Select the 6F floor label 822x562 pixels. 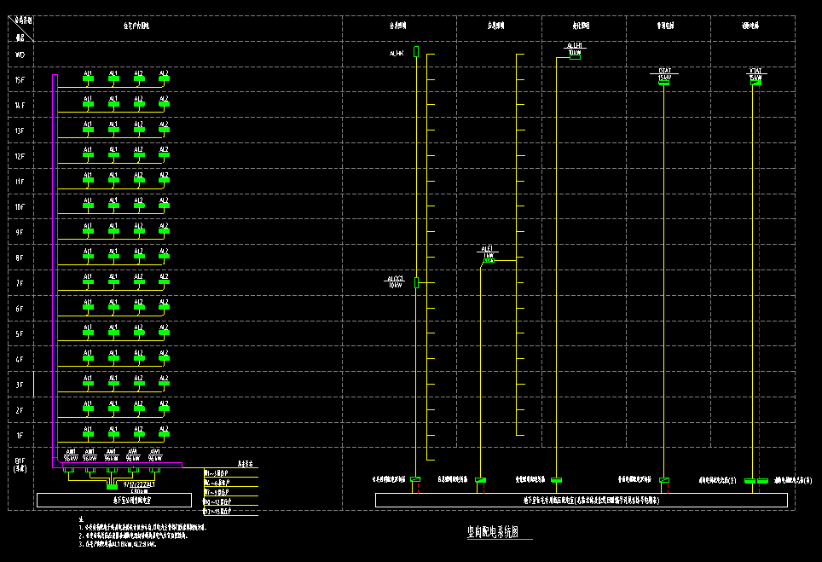coord(20,309)
